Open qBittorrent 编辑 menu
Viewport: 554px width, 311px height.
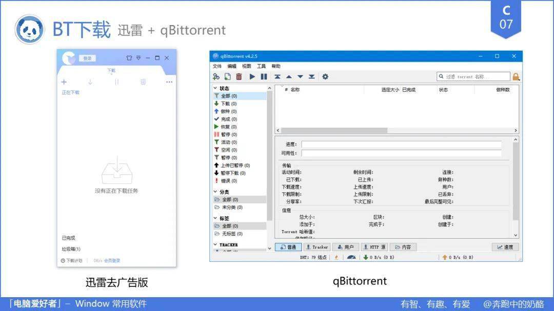coord(232,66)
